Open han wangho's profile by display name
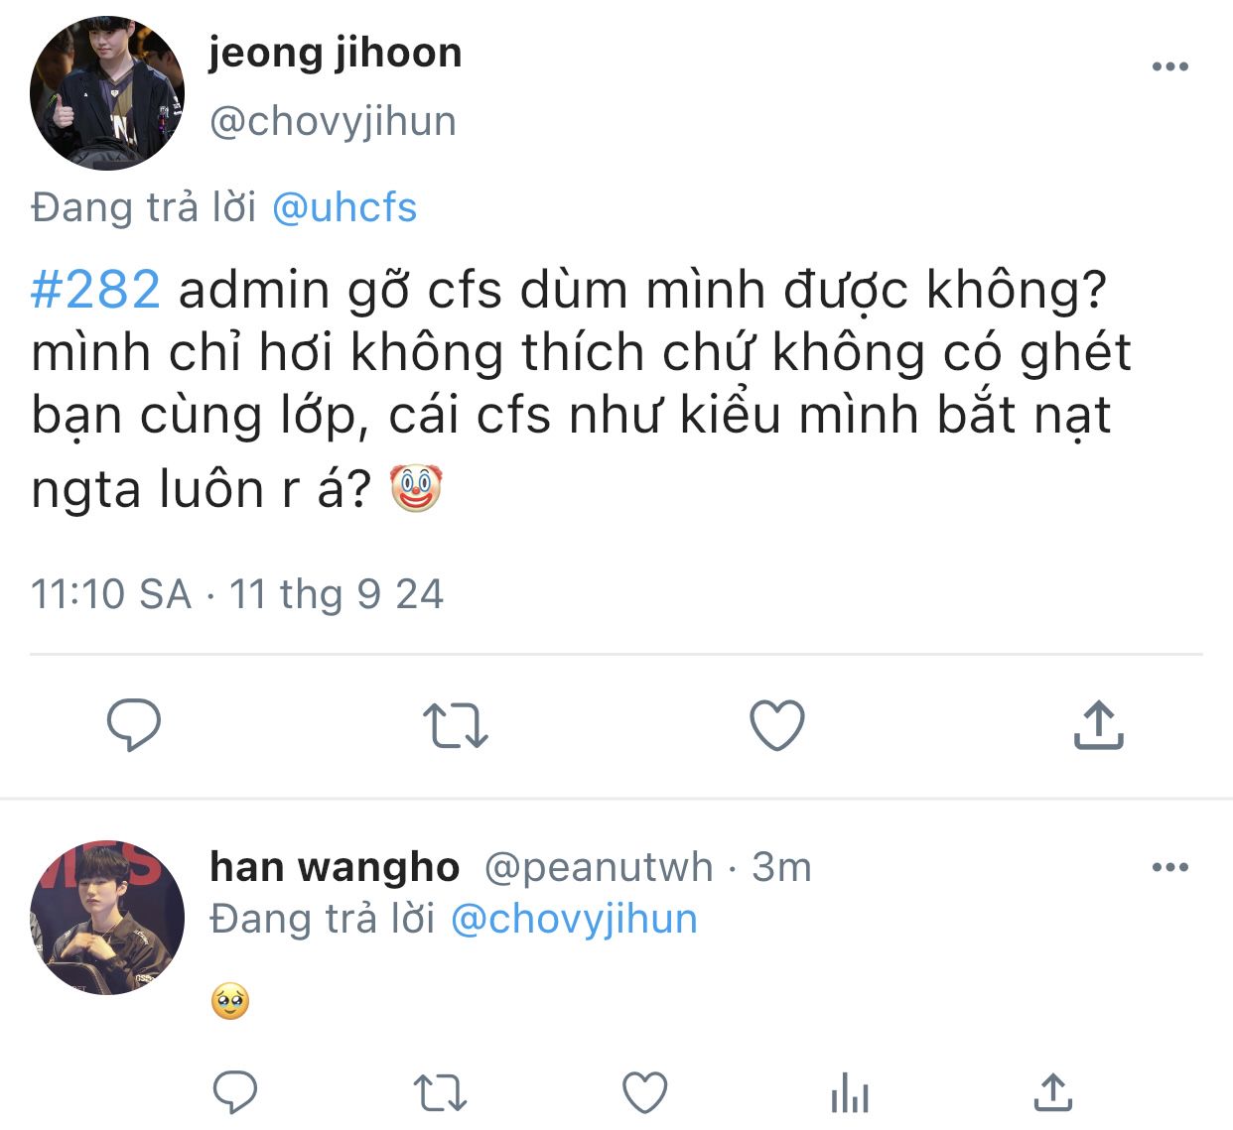The width and height of the screenshot is (1233, 1130). click(335, 867)
